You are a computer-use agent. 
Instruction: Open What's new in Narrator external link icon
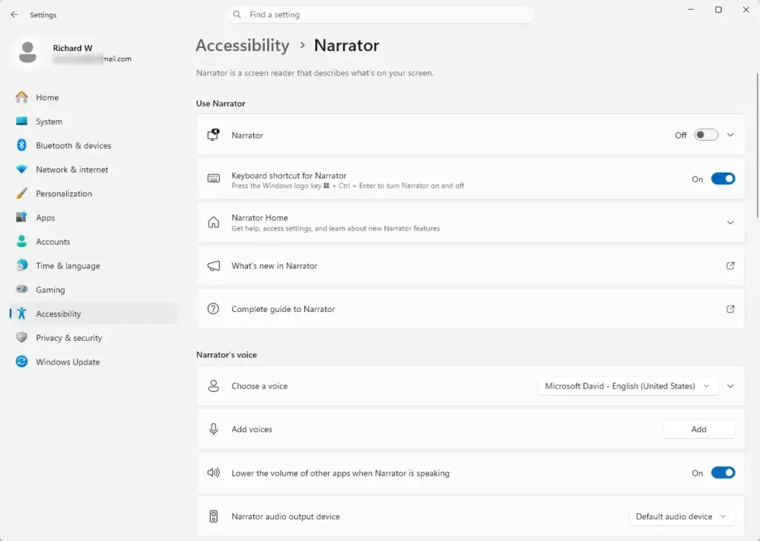730,265
